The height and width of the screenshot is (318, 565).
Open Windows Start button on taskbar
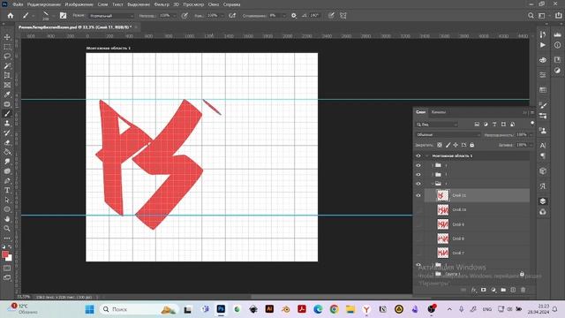[90, 309]
